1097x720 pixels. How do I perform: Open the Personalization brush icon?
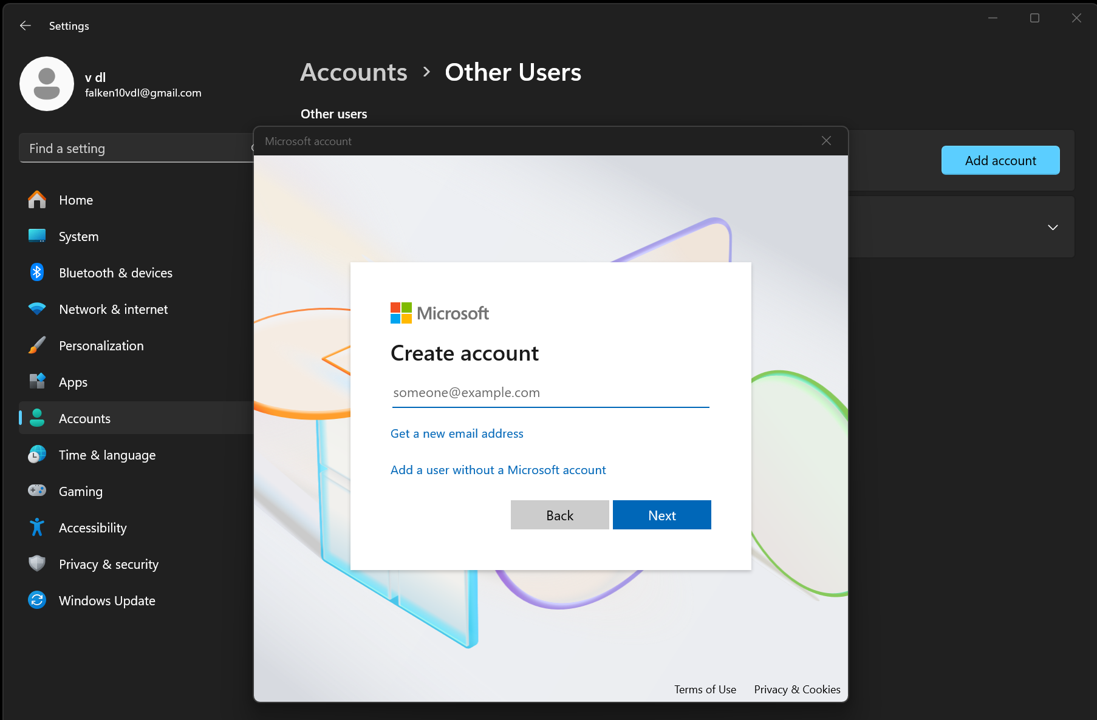point(37,345)
